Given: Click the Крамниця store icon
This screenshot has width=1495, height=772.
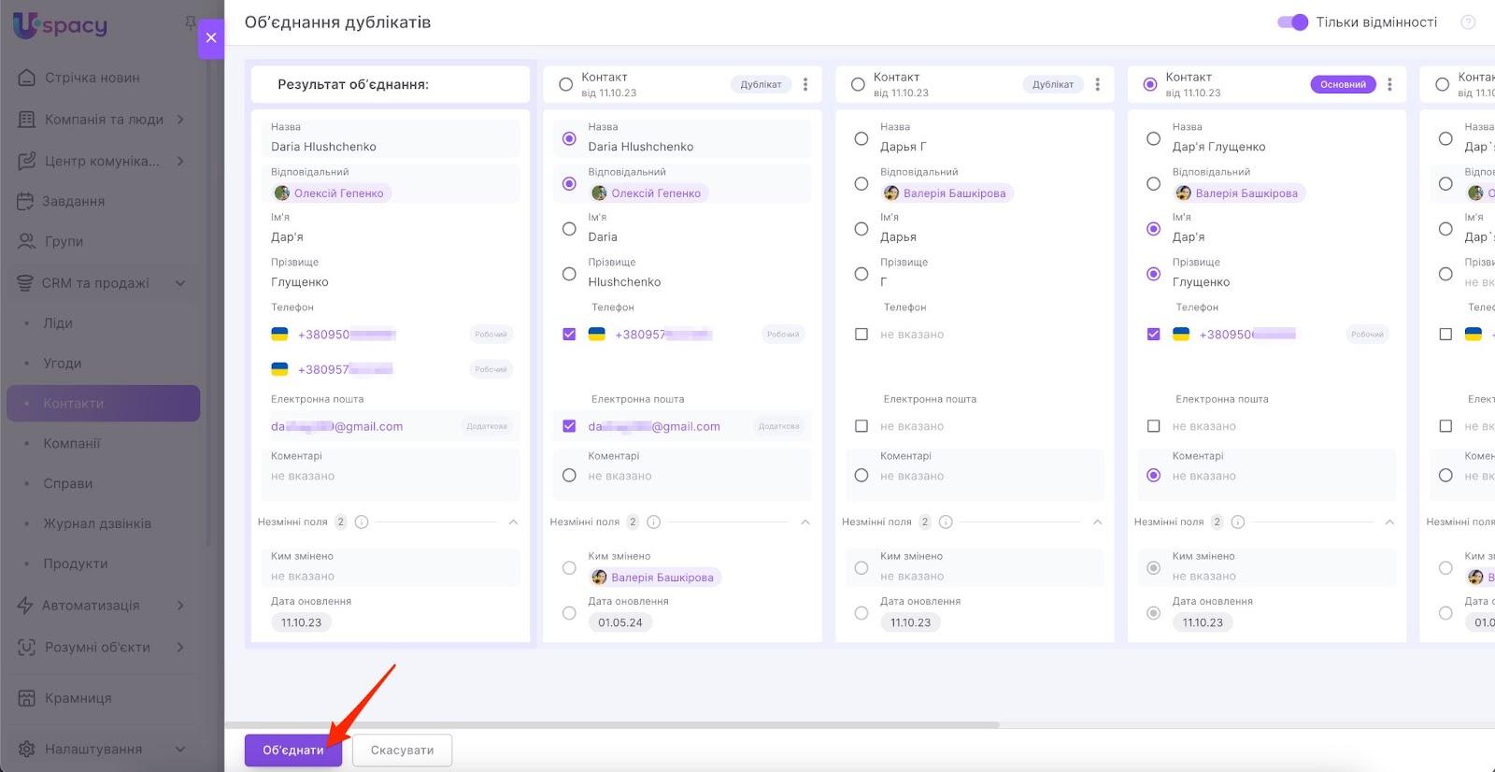Looking at the screenshot, I should [x=27, y=698].
